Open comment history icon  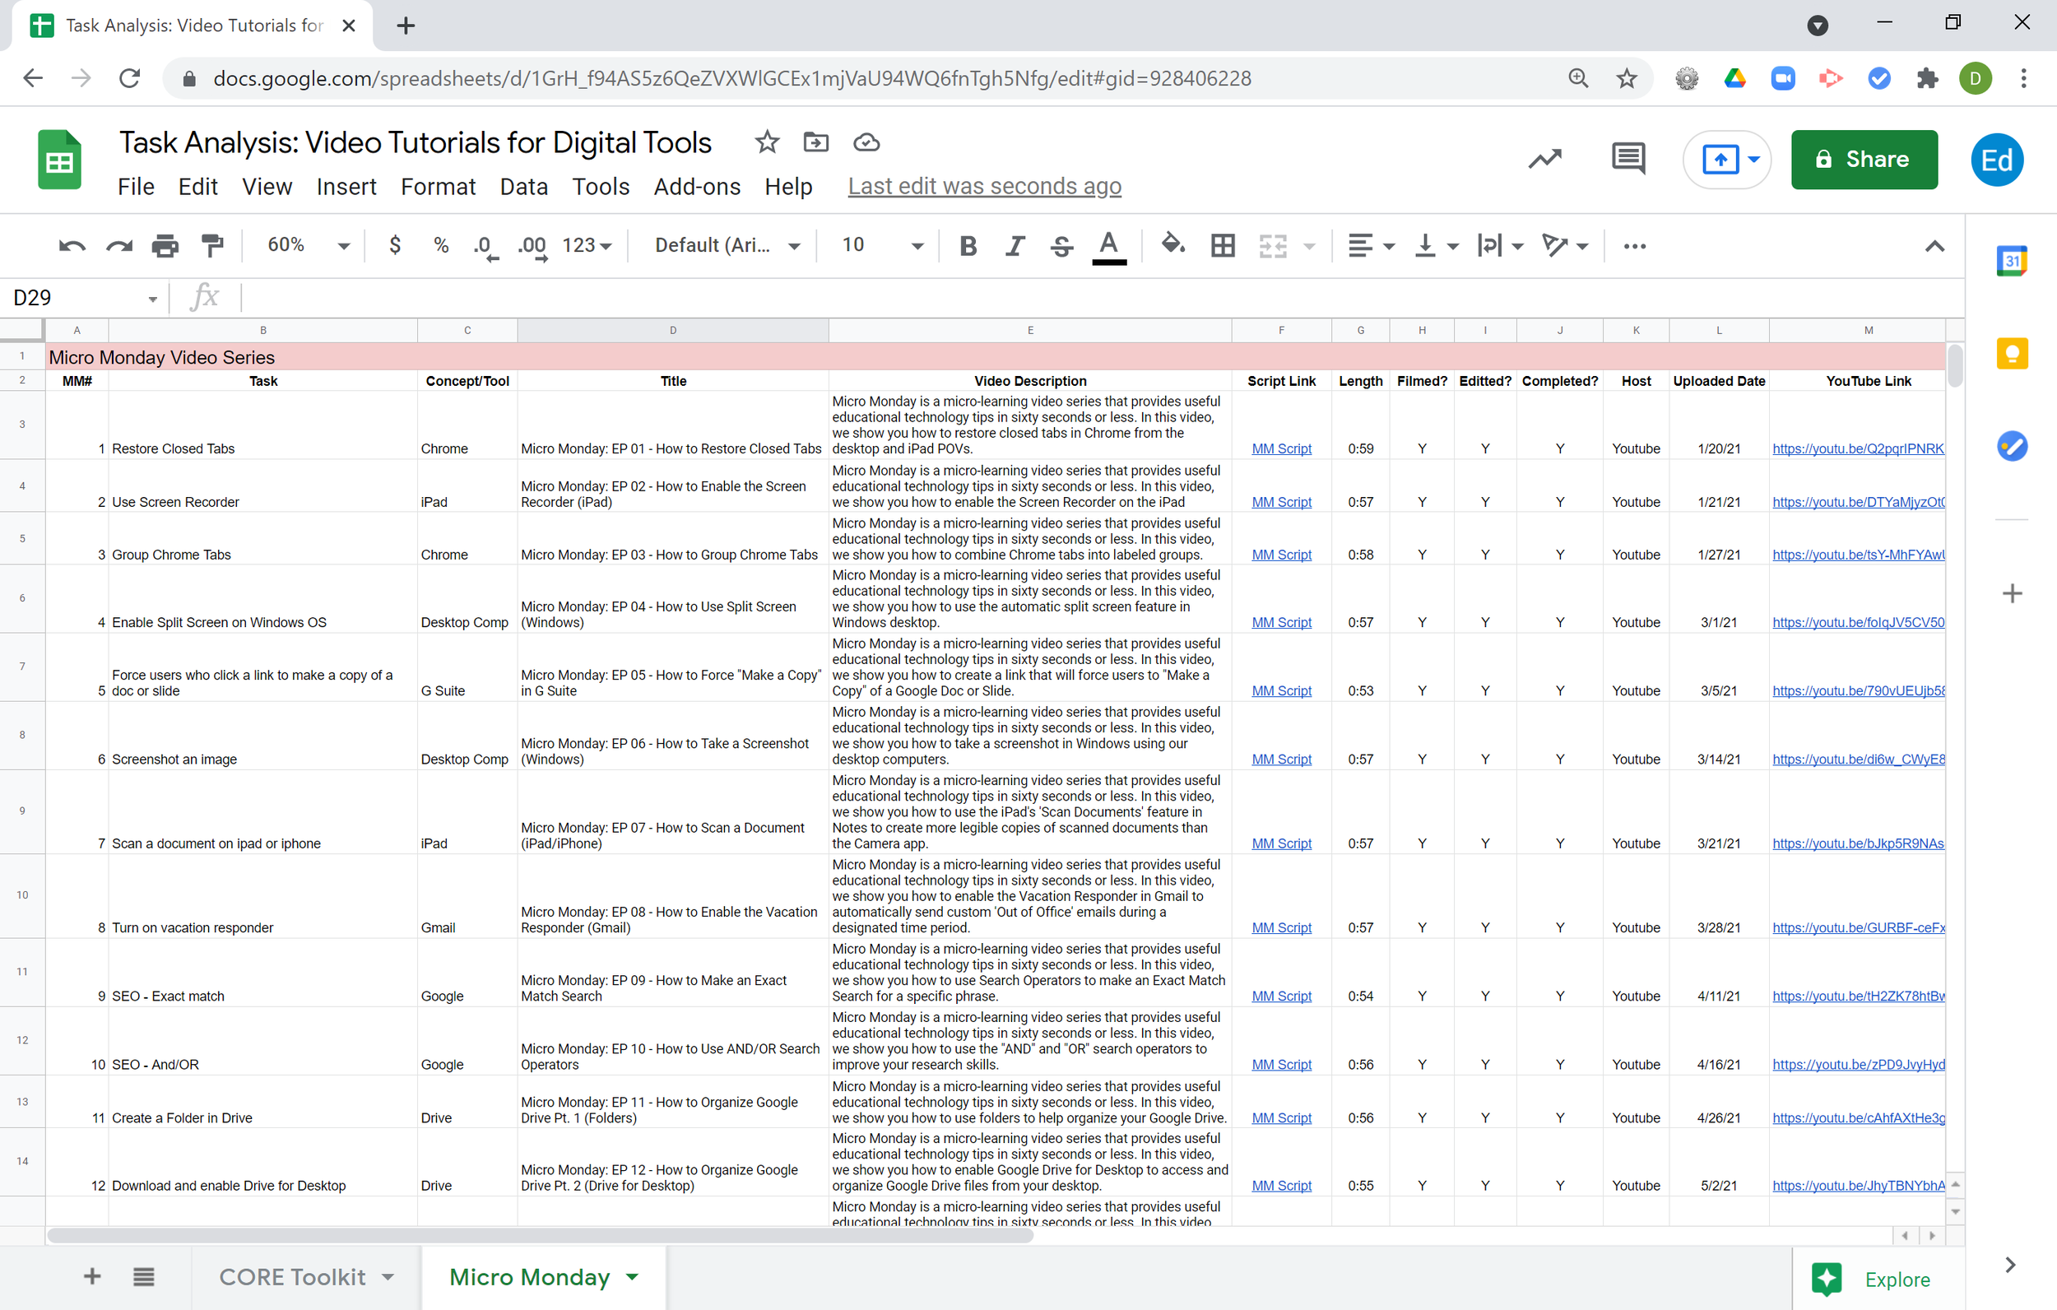[1628, 159]
